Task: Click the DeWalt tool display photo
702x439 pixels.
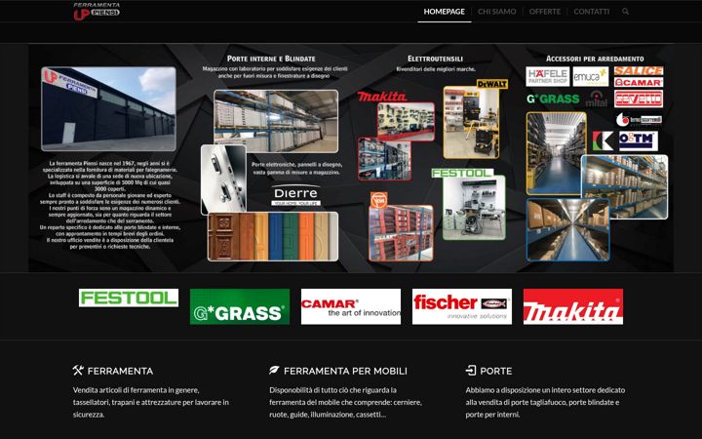Action: click(471, 122)
